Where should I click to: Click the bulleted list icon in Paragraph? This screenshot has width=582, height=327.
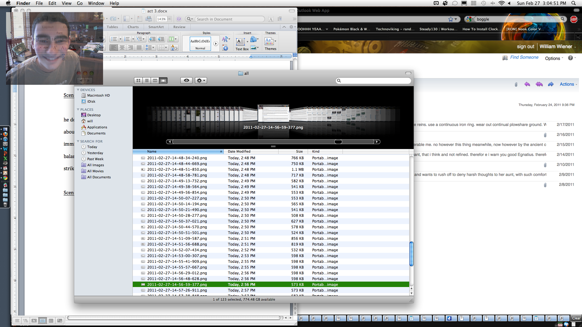(x=114, y=39)
